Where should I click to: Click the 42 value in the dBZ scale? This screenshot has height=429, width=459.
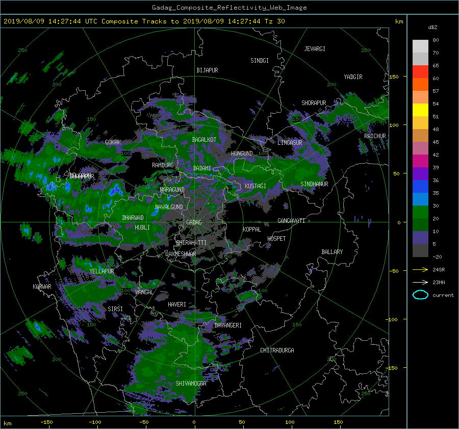coord(436,155)
